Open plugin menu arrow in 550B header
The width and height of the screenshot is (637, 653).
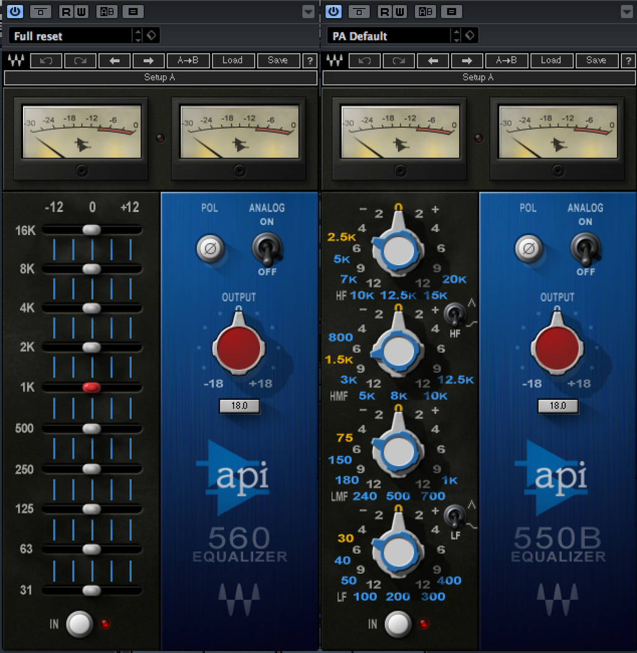tap(626, 12)
